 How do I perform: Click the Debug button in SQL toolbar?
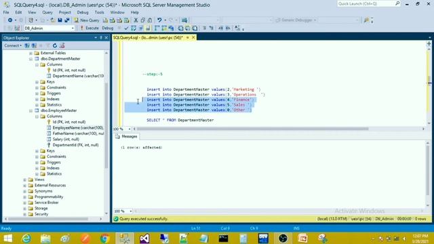(108, 28)
